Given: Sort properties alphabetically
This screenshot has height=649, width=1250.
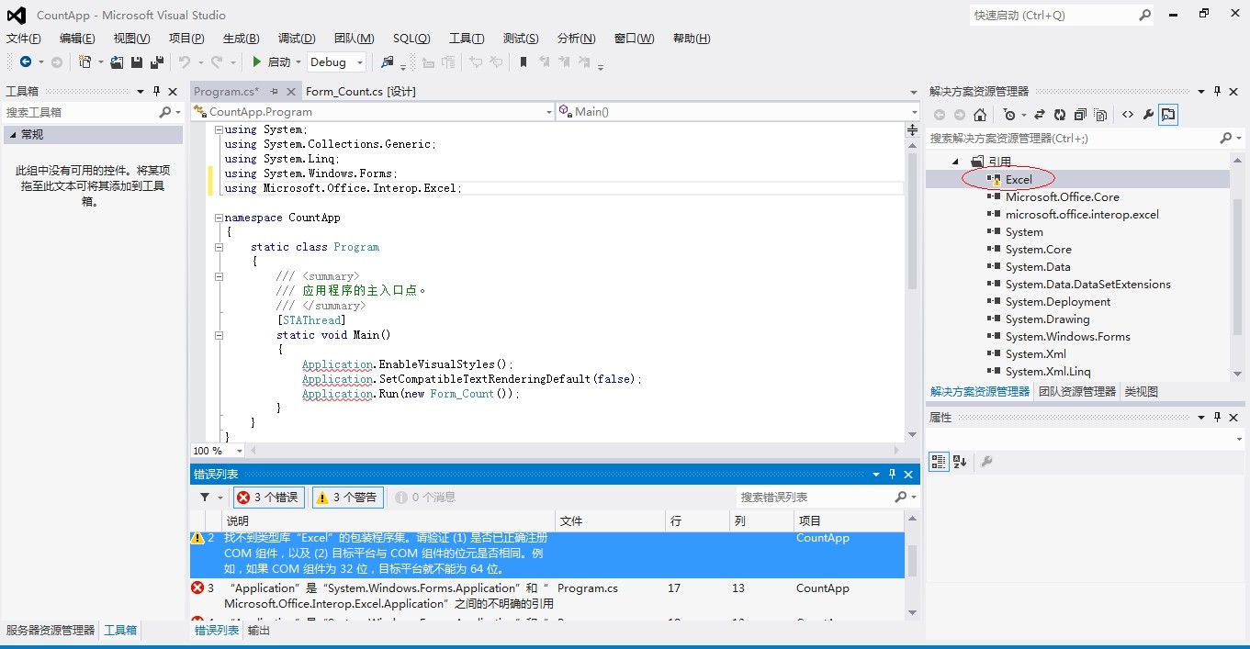Looking at the screenshot, I should point(960,461).
